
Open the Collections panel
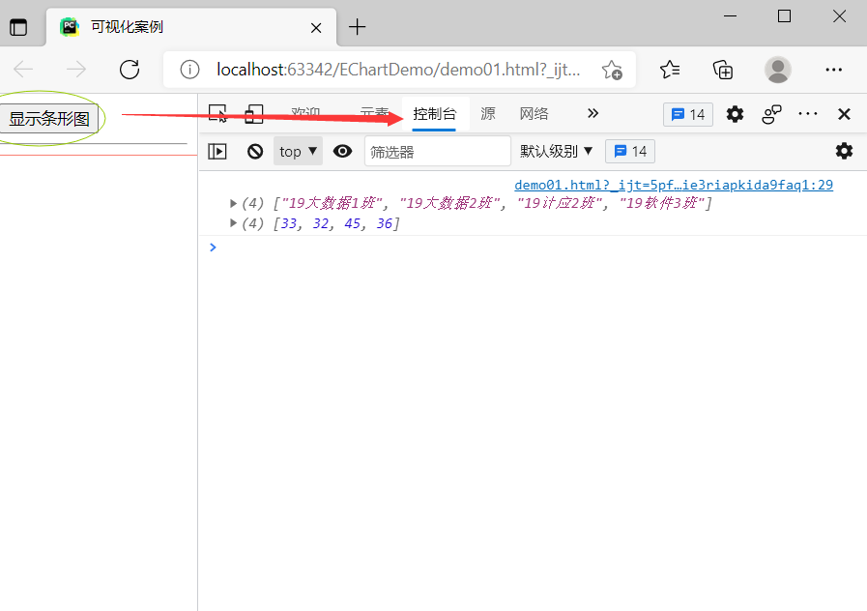click(x=723, y=71)
